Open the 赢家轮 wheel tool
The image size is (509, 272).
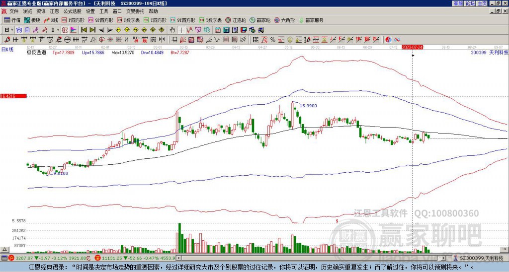point(260,20)
